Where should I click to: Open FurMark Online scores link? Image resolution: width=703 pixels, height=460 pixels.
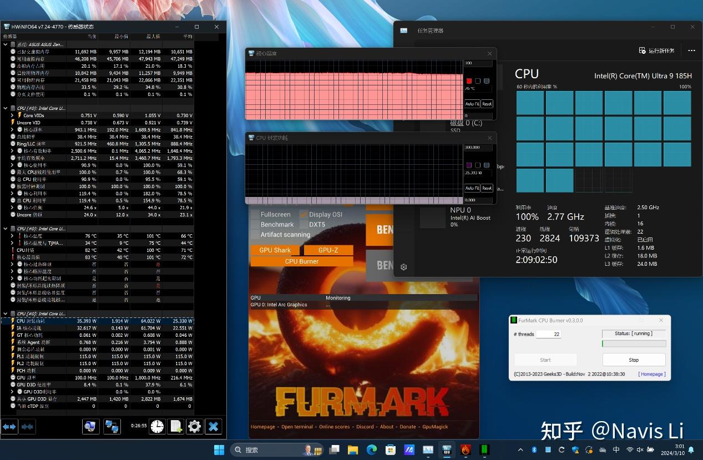(x=334, y=427)
